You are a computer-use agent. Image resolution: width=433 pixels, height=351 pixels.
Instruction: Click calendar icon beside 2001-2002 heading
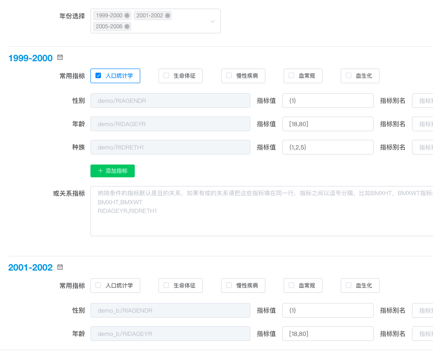60,267
